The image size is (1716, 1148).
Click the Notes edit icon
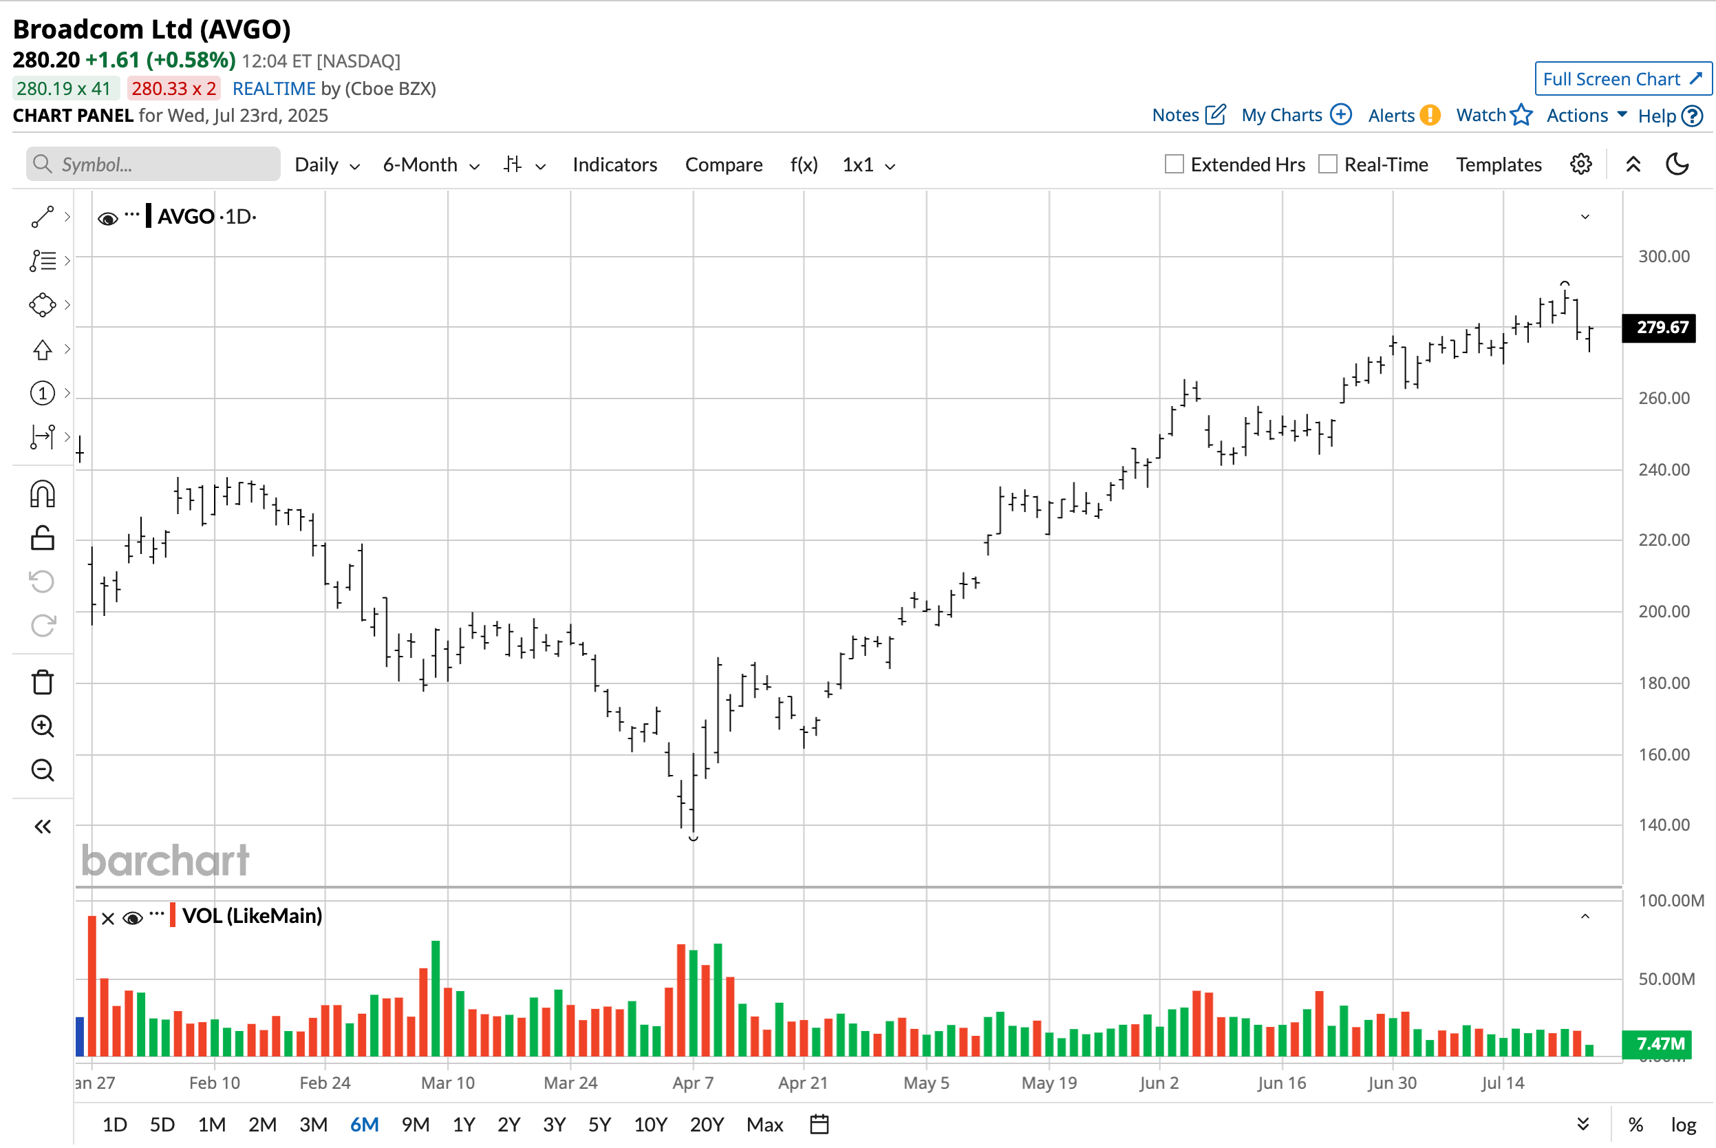coord(1216,115)
